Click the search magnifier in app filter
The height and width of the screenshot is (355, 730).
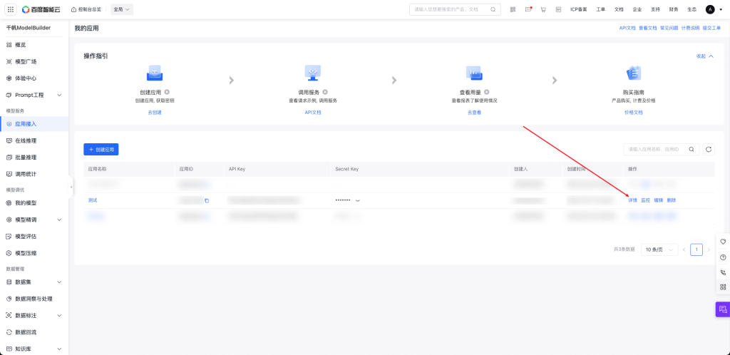coord(692,149)
